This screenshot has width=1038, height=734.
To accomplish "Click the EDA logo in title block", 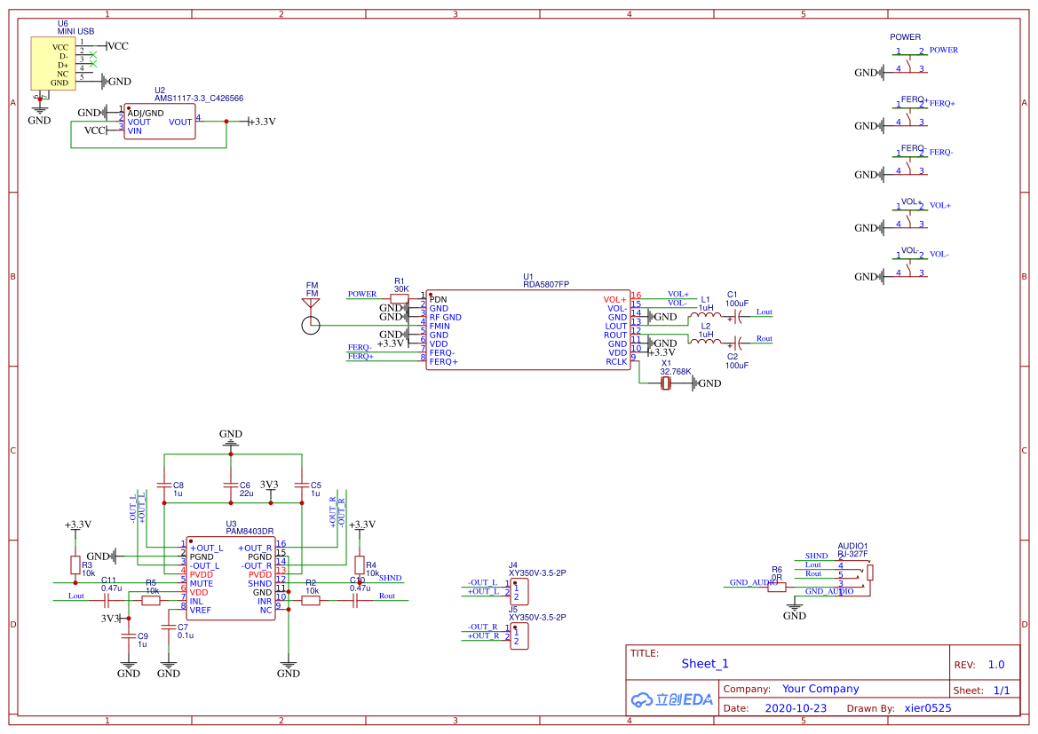I will [671, 698].
